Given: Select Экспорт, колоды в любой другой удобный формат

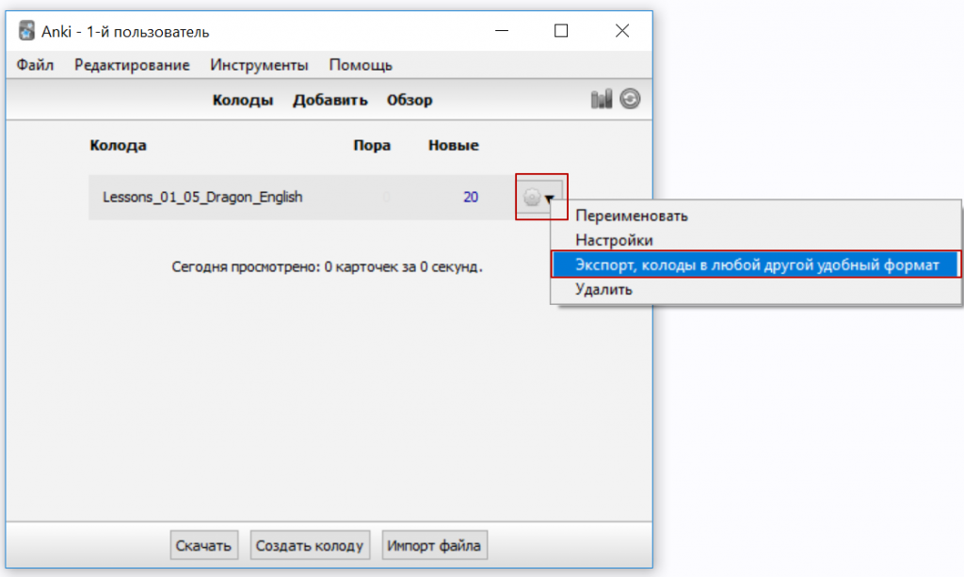Looking at the screenshot, I should (756, 264).
